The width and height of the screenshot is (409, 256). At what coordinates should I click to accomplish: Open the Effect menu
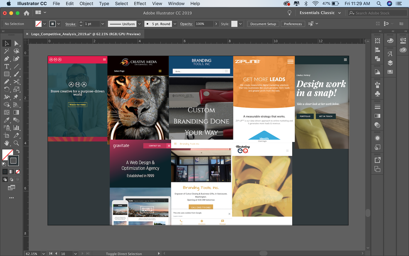[x=140, y=4]
